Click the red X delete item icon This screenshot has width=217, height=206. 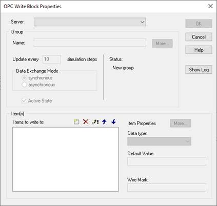pyautogui.click(x=86, y=122)
